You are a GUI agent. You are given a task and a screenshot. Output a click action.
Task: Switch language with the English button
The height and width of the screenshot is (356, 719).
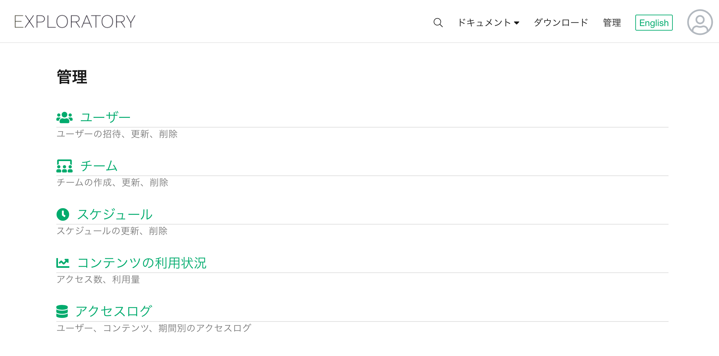pyautogui.click(x=654, y=23)
